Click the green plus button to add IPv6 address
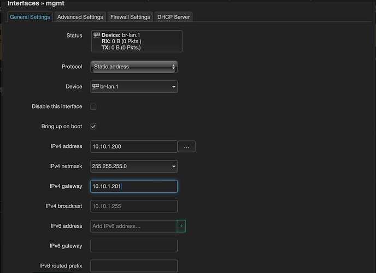376x273 pixels. (x=181, y=226)
